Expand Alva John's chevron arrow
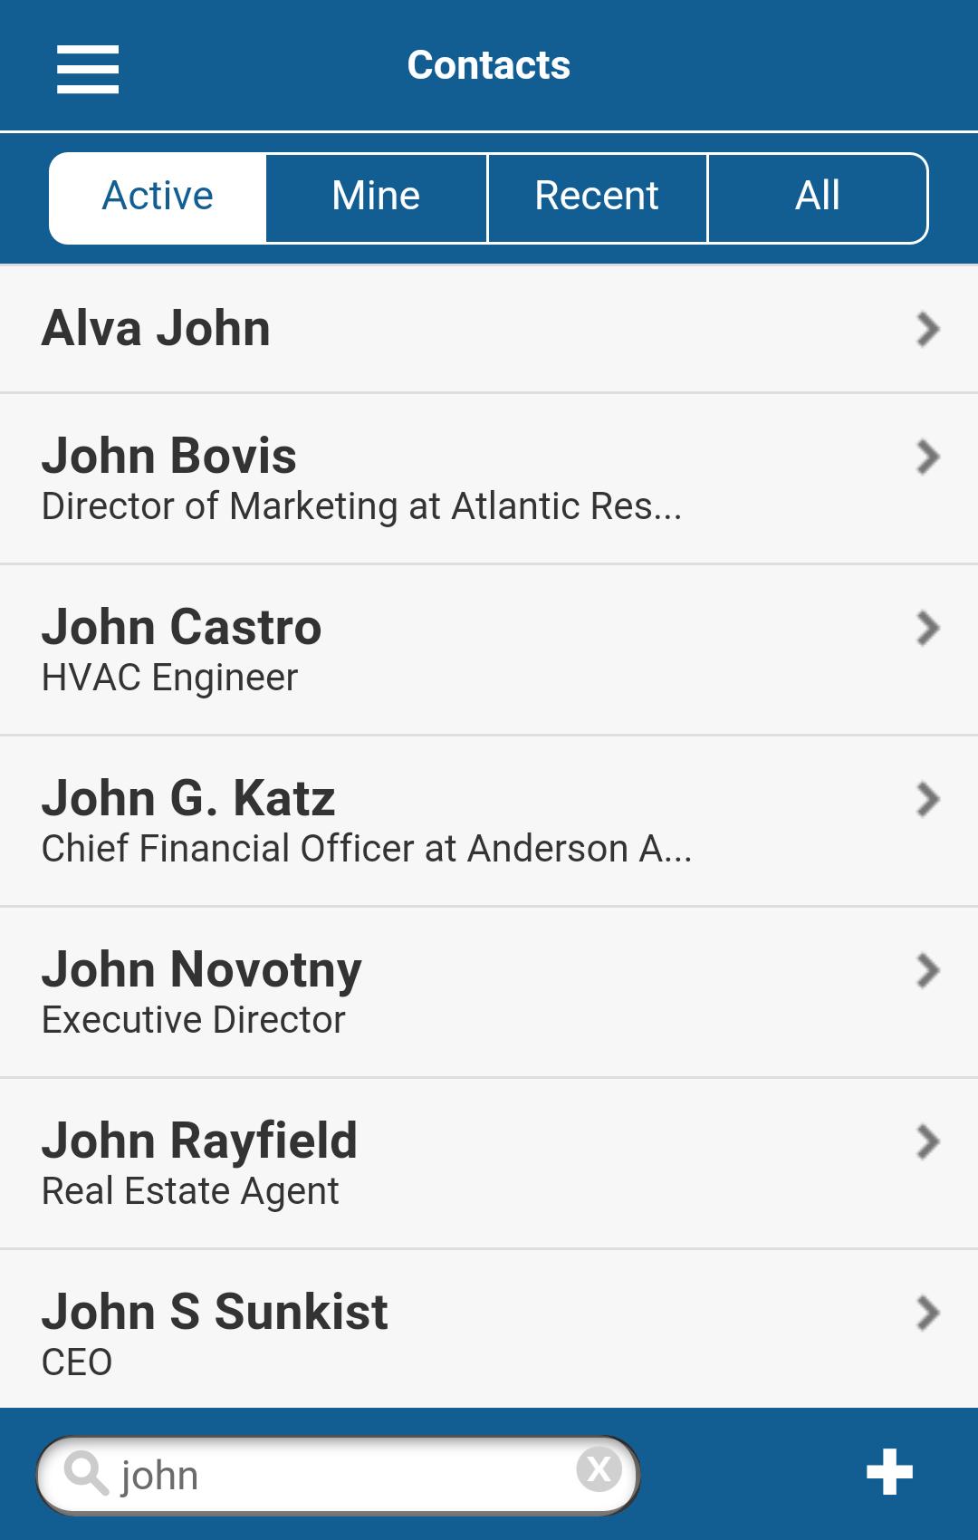Viewport: 978px width, 1540px height. (x=928, y=329)
